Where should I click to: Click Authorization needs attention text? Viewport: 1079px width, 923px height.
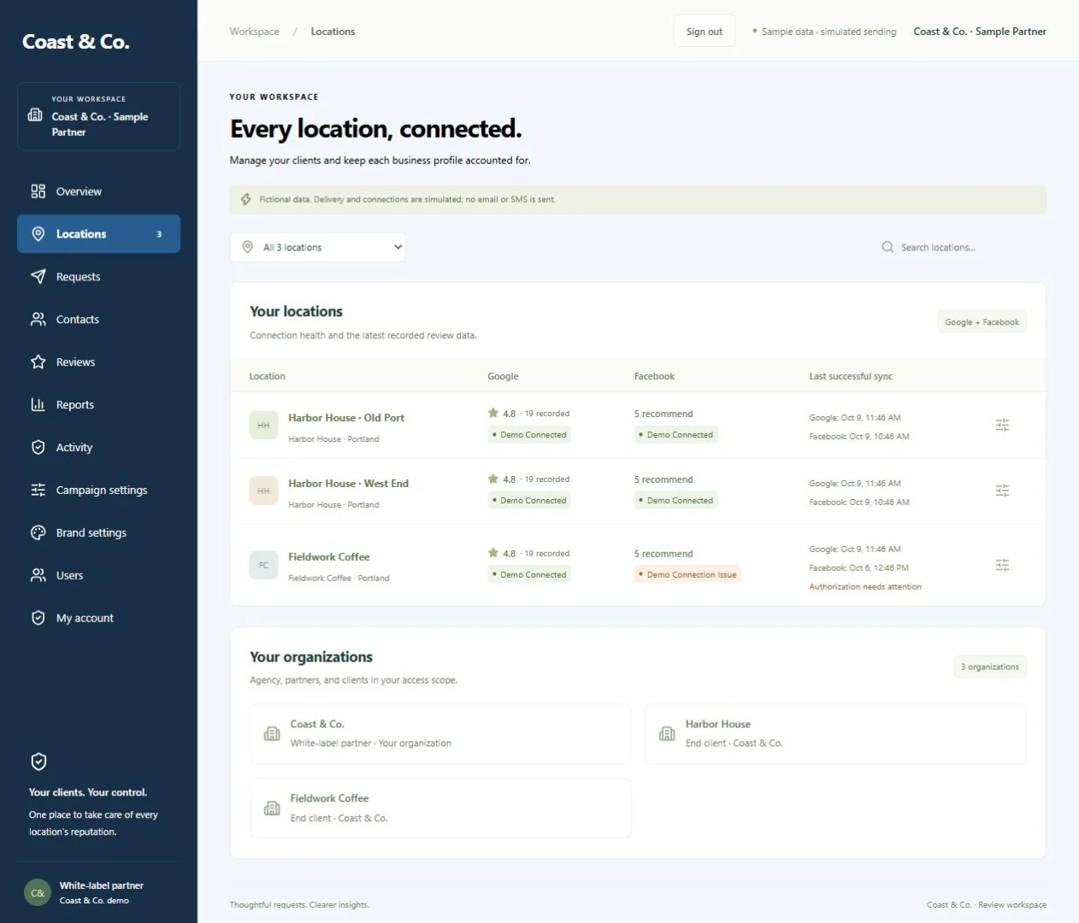click(x=865, y=587)
